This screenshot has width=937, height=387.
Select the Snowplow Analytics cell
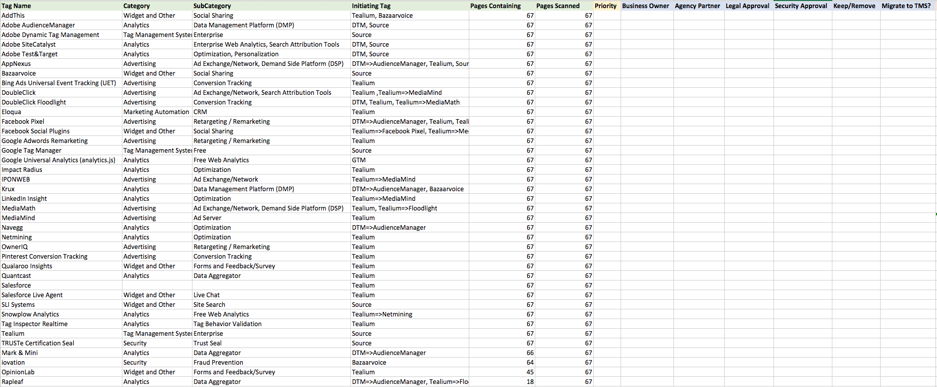[61, 314]
